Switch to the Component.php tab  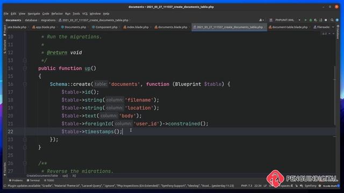pyautogui.click(x=105, y=27)
